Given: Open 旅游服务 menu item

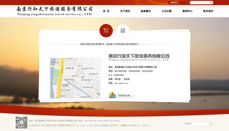Looking at the screenshot, I should coord(146,11).
